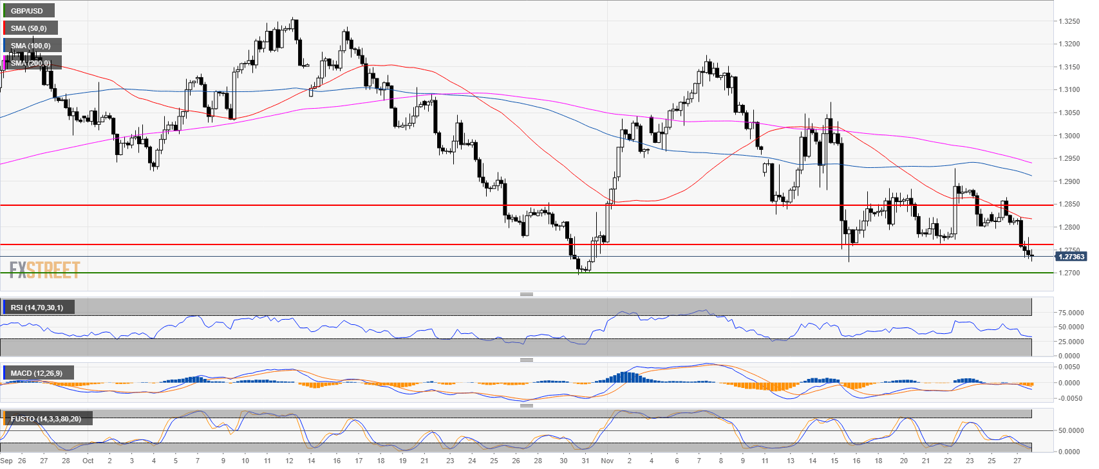
Task: Click the 27 date label at far right
Action: (x=1017, y=461)
